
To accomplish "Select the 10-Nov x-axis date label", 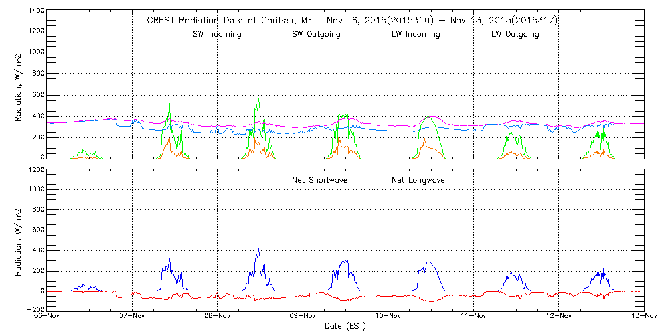I will (388, 317).
